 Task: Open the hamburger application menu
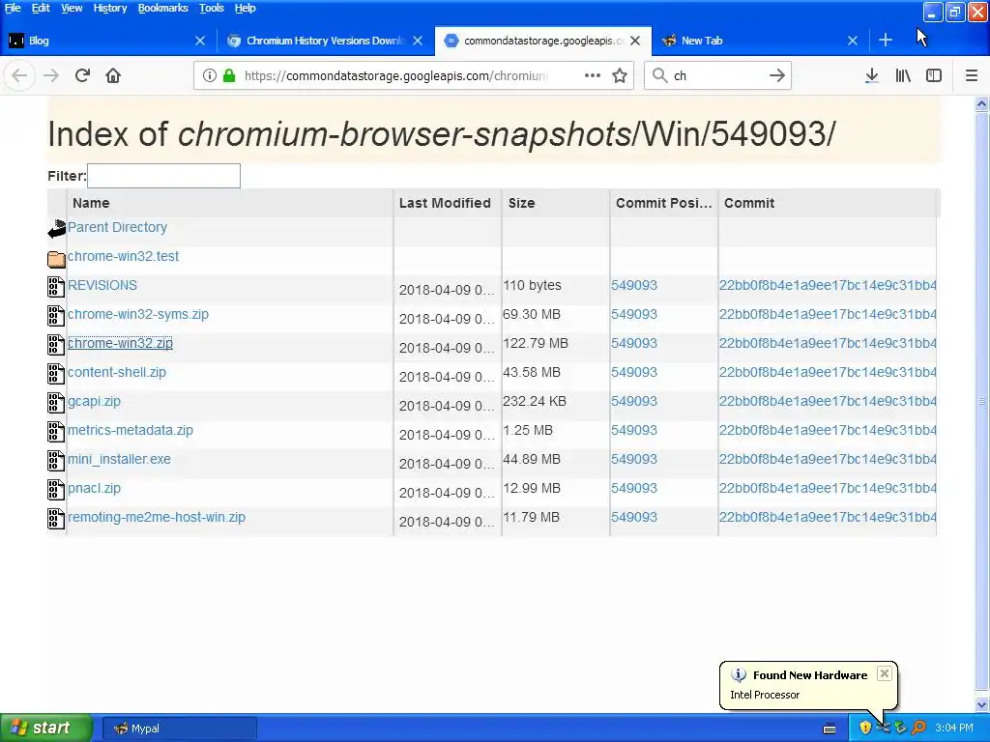click(972, 75)
